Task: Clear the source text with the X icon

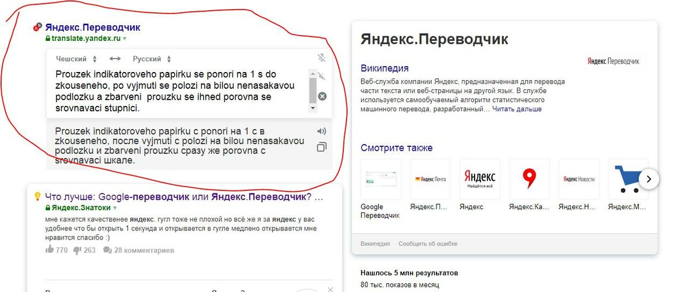Action: click(x=322, y=96)
